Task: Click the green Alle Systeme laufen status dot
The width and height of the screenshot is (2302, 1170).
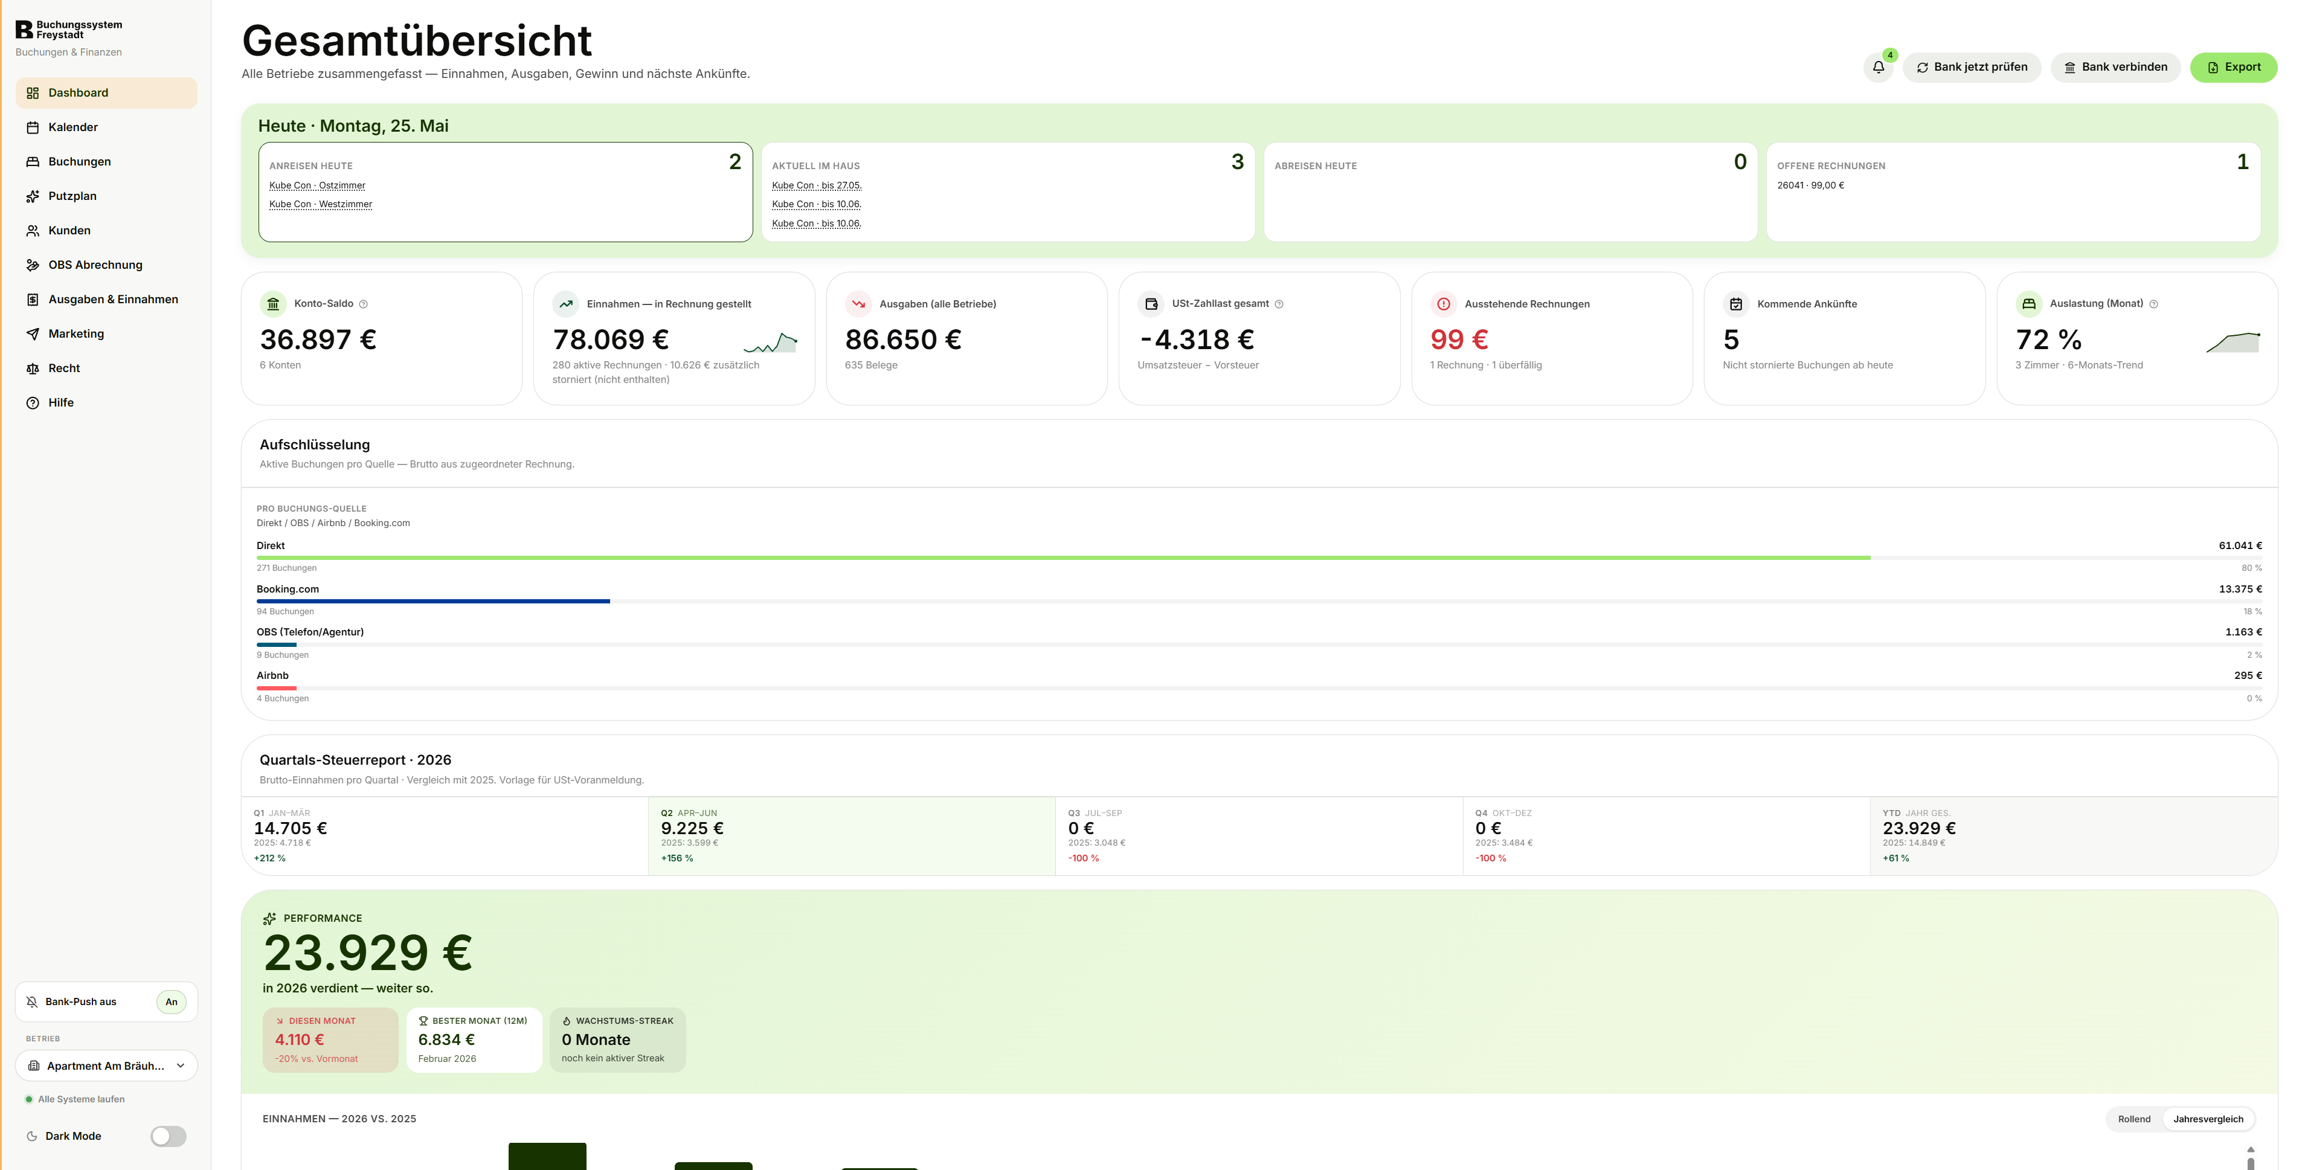Action: point(28,1099)
